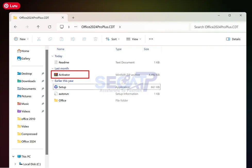
Task: Click the Share icon in the toolbar
Action: pyautogui.click(x=84, y=39)
